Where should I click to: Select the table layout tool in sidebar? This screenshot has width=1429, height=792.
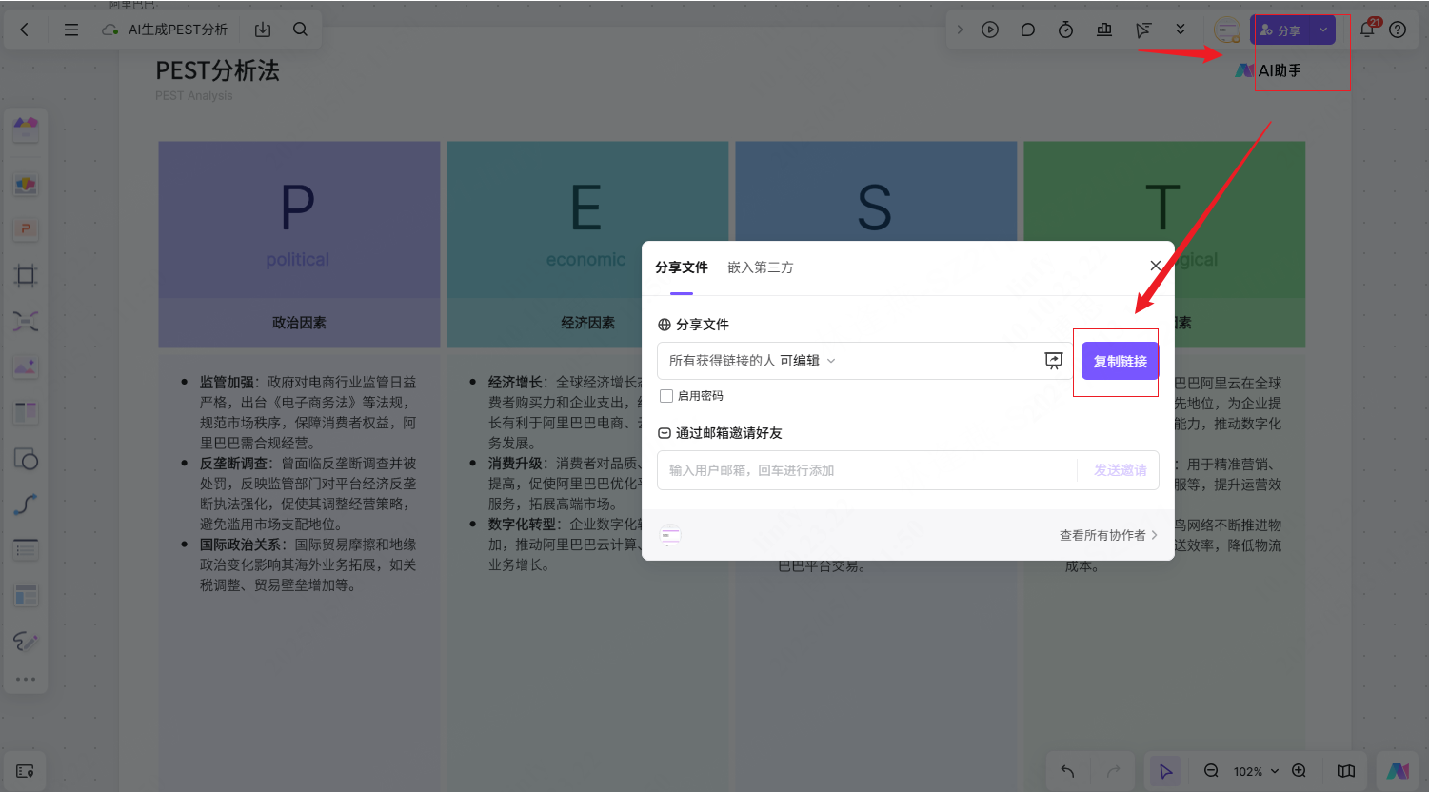(x=26, y=596)
